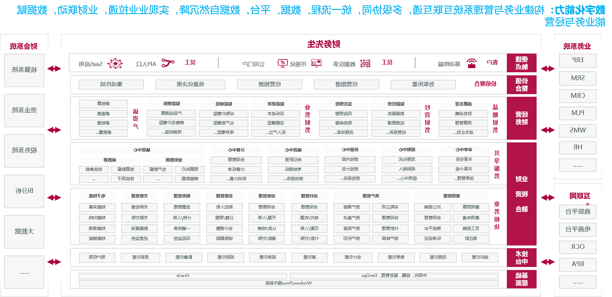612x297 pixels.
Task: Click 数据服务 under 赋能经营
Action: pos(396,114)
